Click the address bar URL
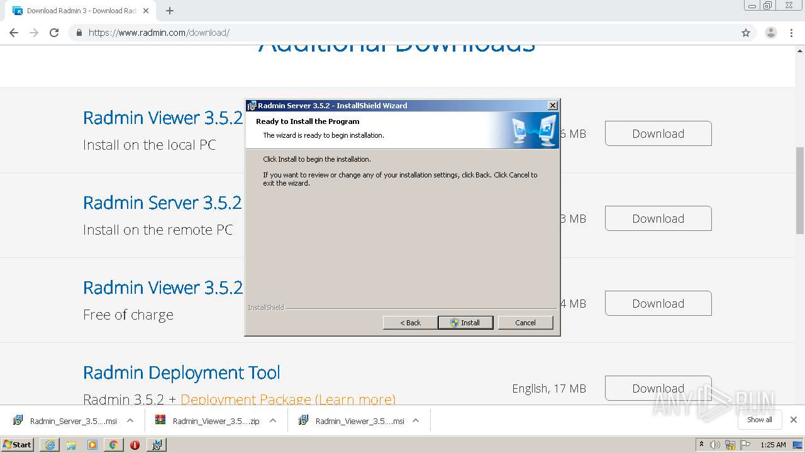The width and height of the screenshot is (805, 453). coord(159,33)
